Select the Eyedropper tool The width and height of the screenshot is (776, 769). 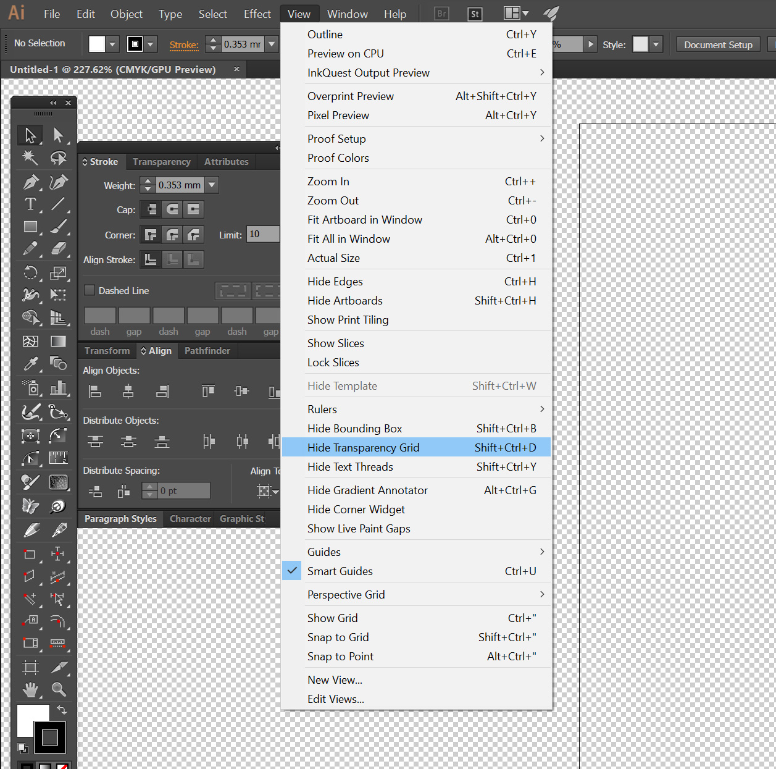tap(30, 364)
